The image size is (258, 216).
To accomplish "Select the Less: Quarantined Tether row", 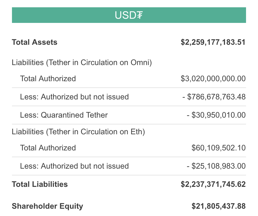I will [129, 115].
